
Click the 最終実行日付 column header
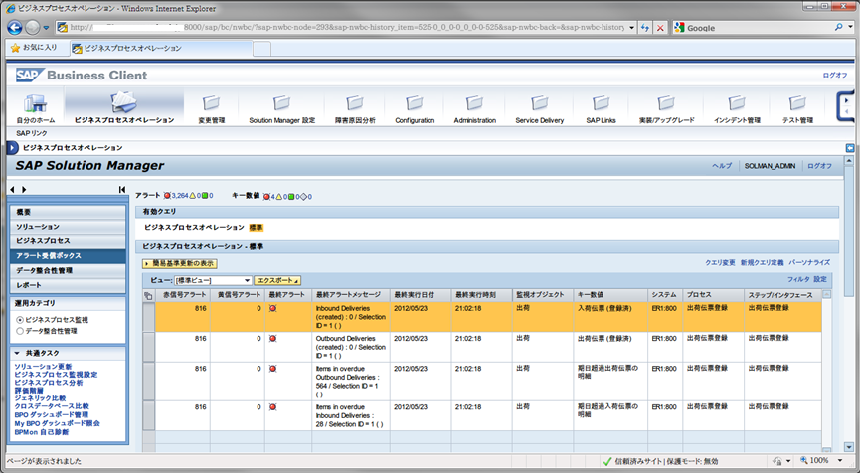tap(421, 295)
